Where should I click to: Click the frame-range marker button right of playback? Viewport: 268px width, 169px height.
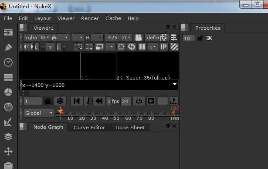tap(173, 101)
